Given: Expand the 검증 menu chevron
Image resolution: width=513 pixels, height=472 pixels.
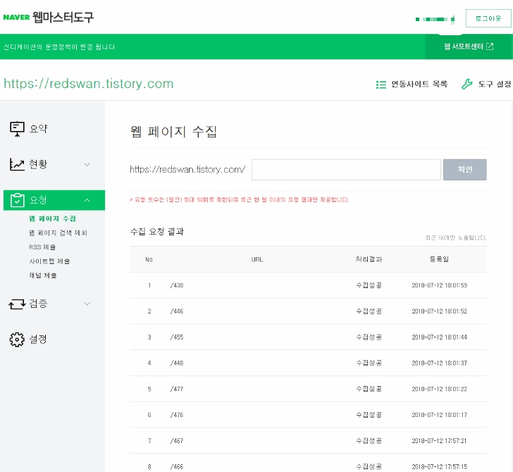Looking at the screenshot, I should (87, 304).
